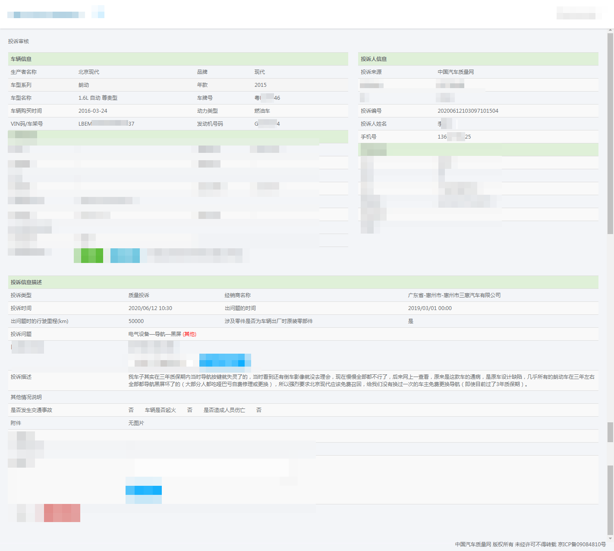Select the mileage value 50000
Image resolution: width=614 pixels, height=551 pixels.
coord(136,321)
